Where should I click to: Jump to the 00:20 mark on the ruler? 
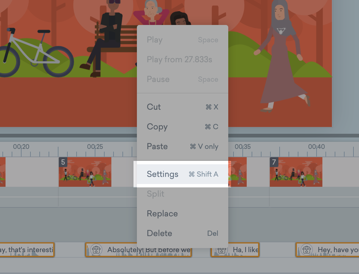click(21, 147)
